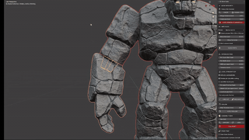Collapse the 3D Slicer Suite panel

(219, 2)
